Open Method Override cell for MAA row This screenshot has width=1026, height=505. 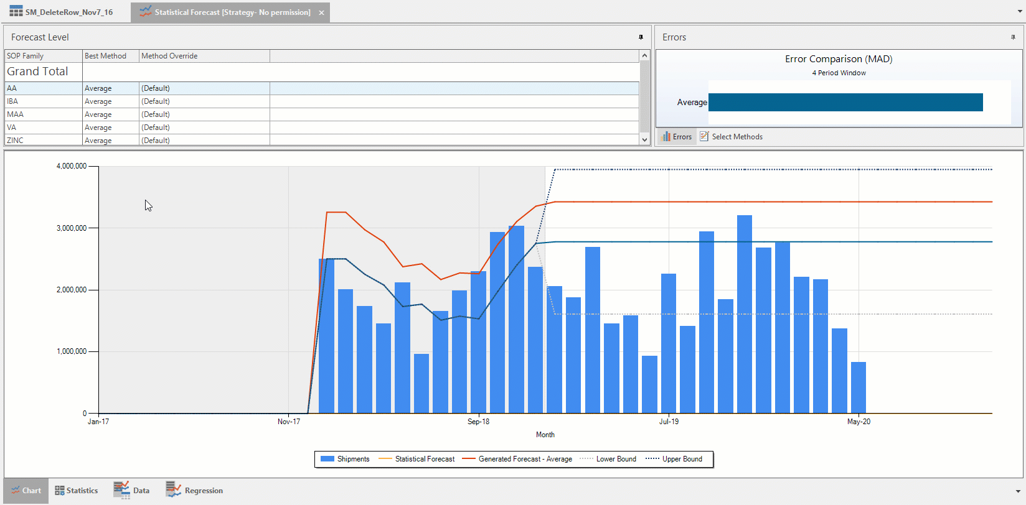pyautogui.click(x=204, y=114)
